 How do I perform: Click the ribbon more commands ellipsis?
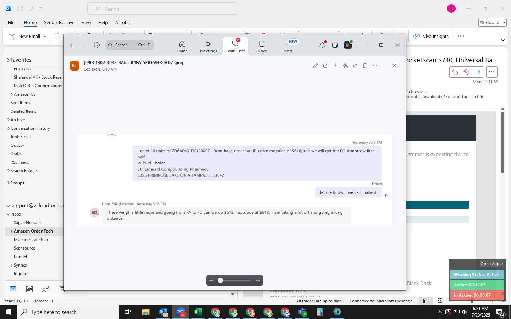pos(461,36)
